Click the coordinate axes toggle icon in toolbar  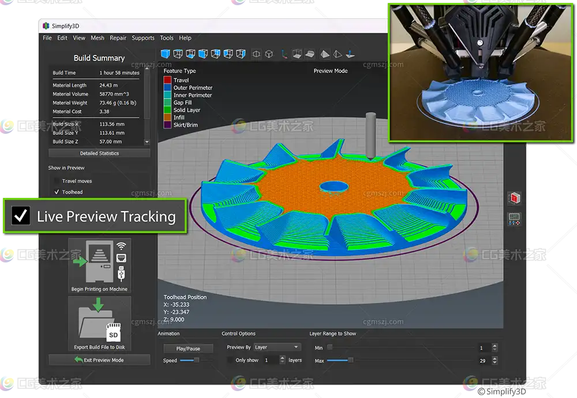284,54
